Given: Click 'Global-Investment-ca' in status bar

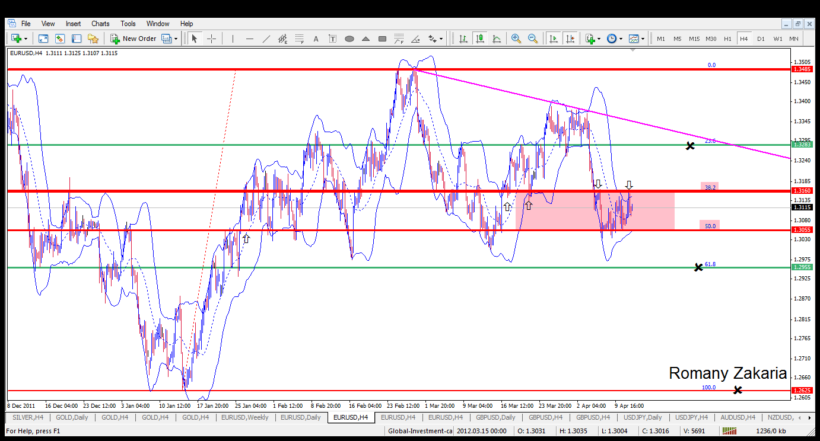Looking at the screenshot, I should tap(421, 431).
